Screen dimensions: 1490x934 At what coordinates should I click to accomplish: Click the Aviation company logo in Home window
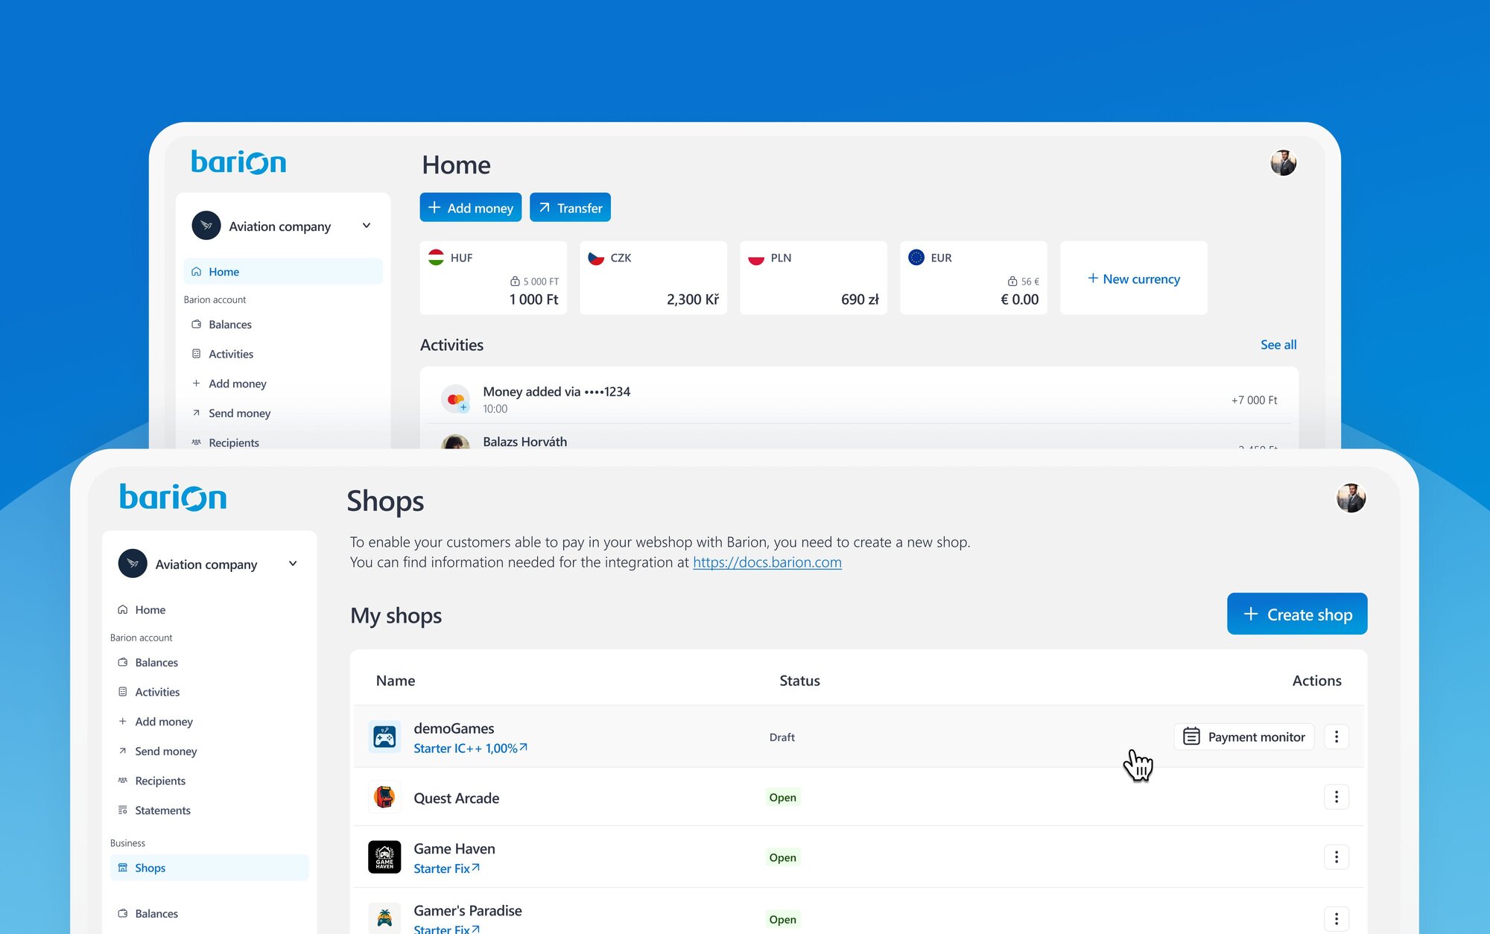[x=206, y=226]
